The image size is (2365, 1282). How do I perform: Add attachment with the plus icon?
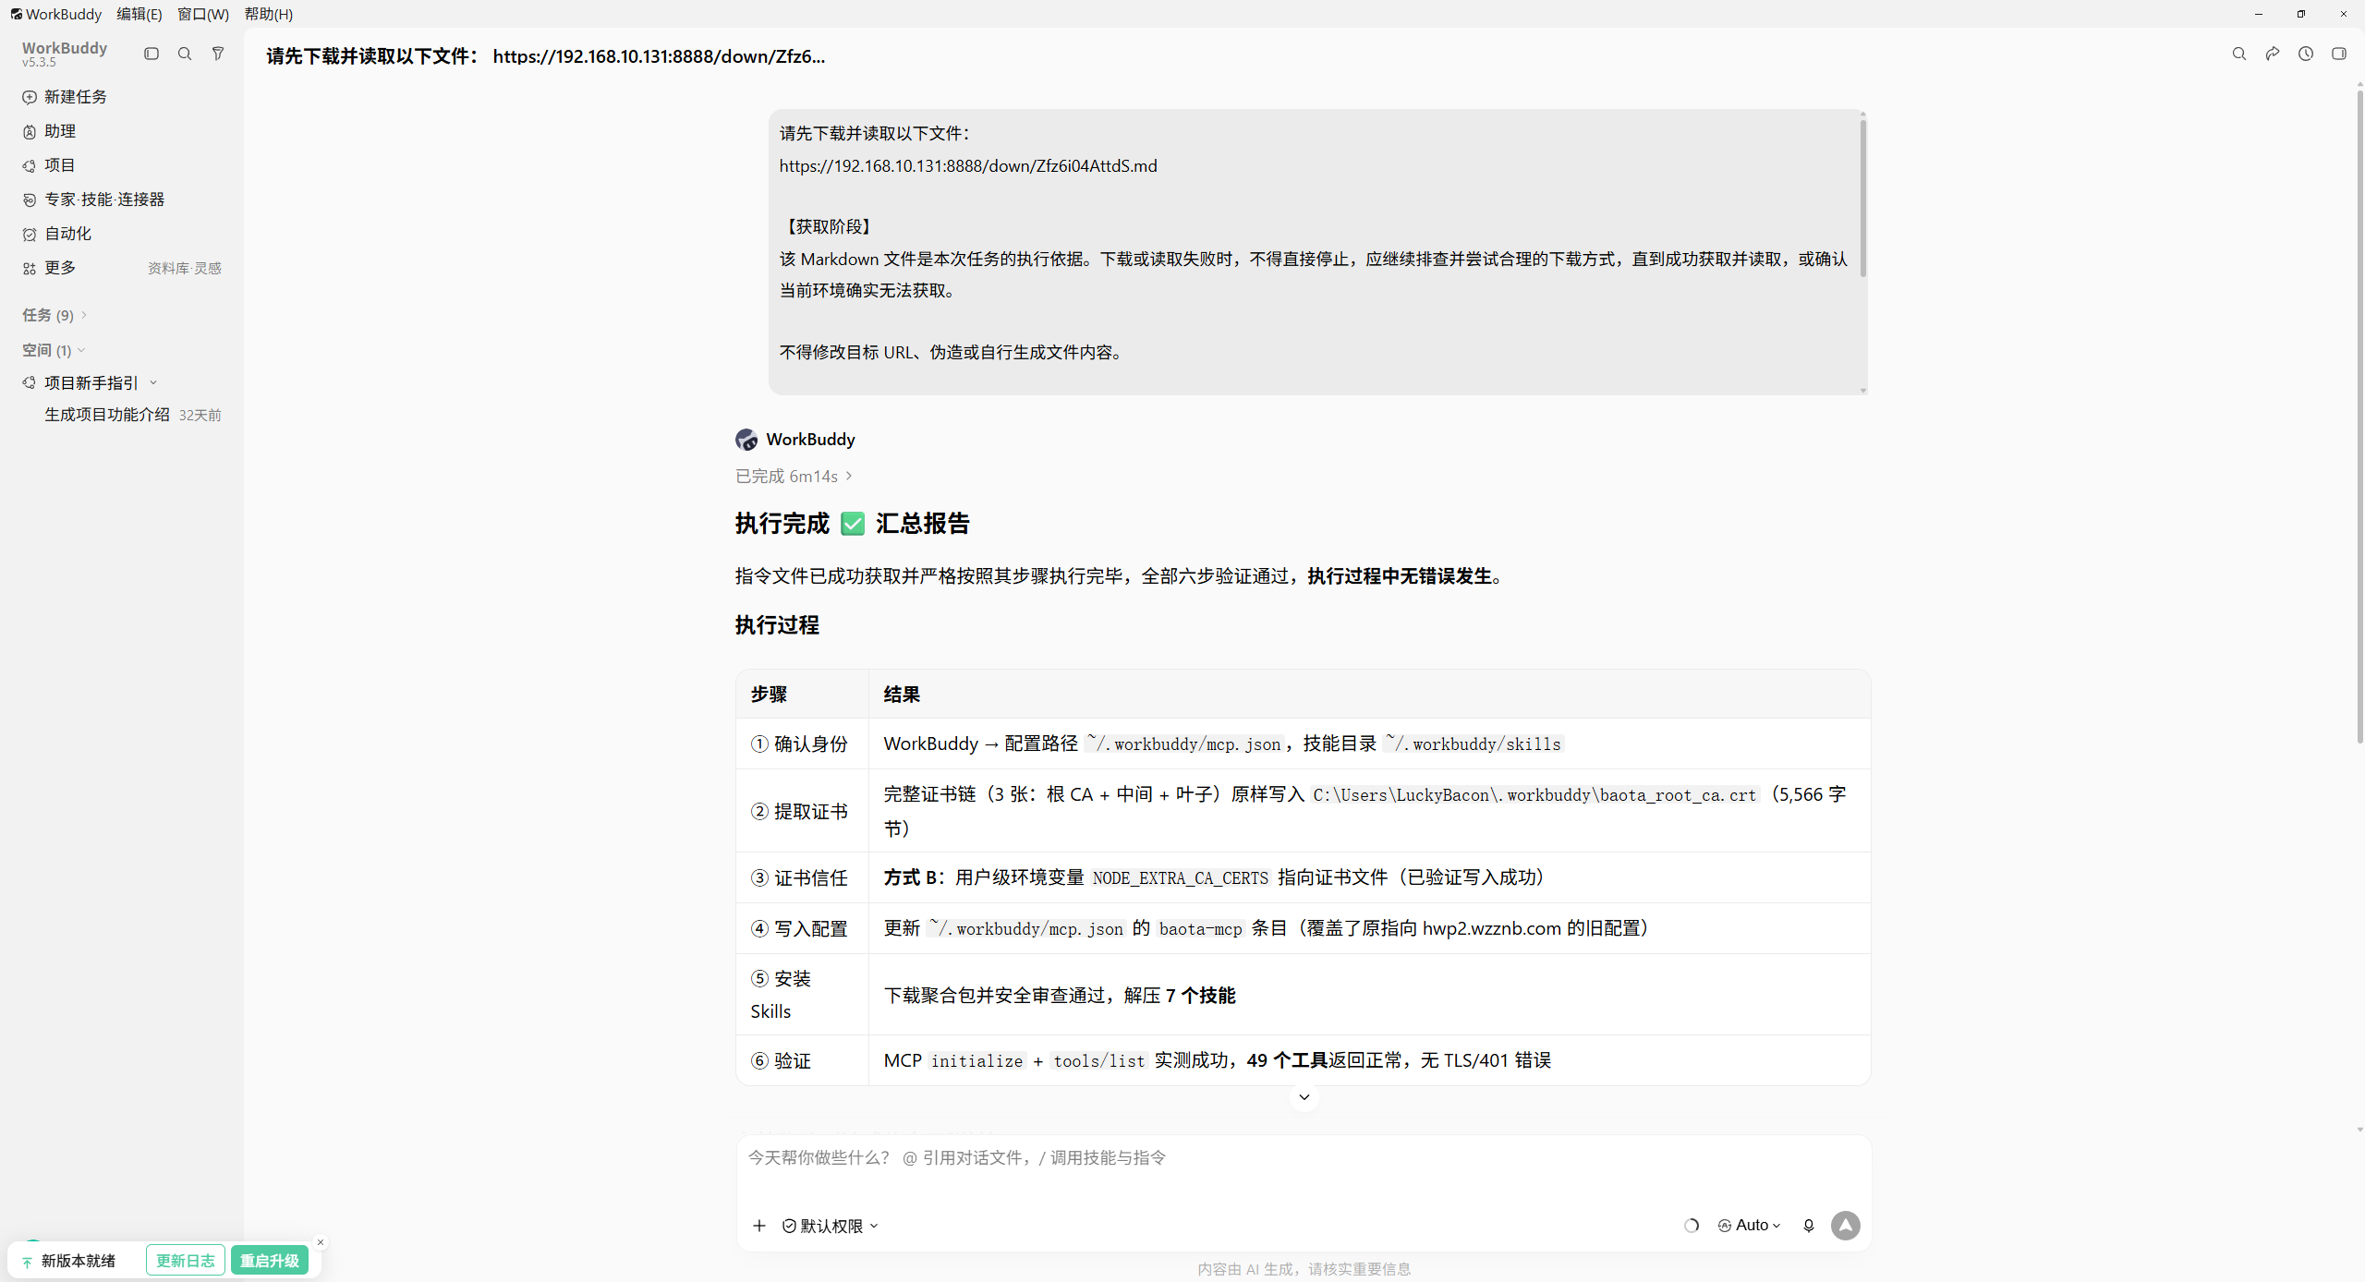759,1226
